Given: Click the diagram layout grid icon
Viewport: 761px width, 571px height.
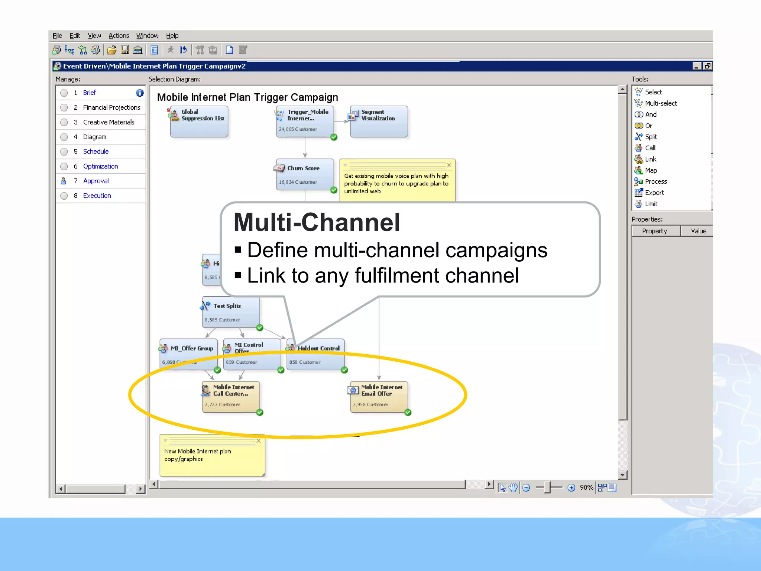Looking at the screenshot, I should (x=602, y=487).
